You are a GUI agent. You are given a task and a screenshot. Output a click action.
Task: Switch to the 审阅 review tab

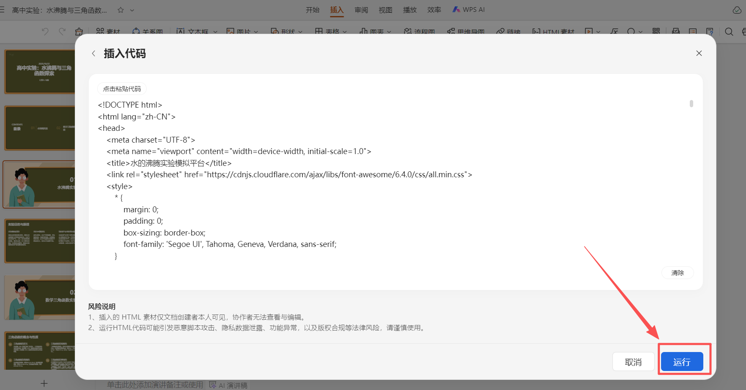click(x=361, y=10)
